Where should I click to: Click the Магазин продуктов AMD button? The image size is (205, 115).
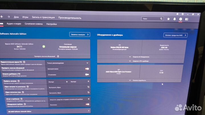pyautogui.click(x=175, y=35)
